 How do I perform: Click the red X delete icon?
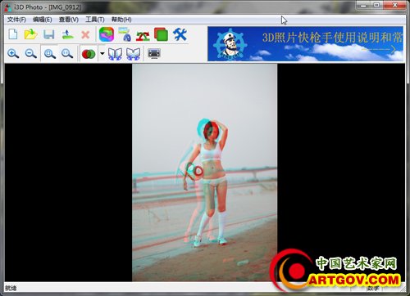coord(85,35)
